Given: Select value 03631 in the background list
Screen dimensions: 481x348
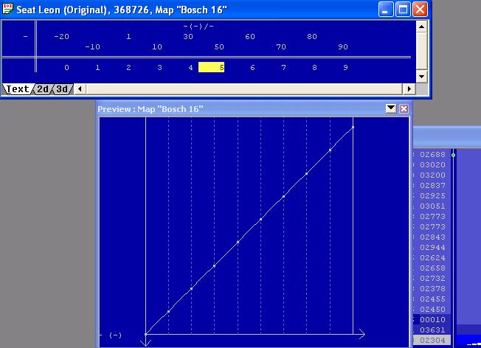Looking at the screenshot, I should 432,330.
